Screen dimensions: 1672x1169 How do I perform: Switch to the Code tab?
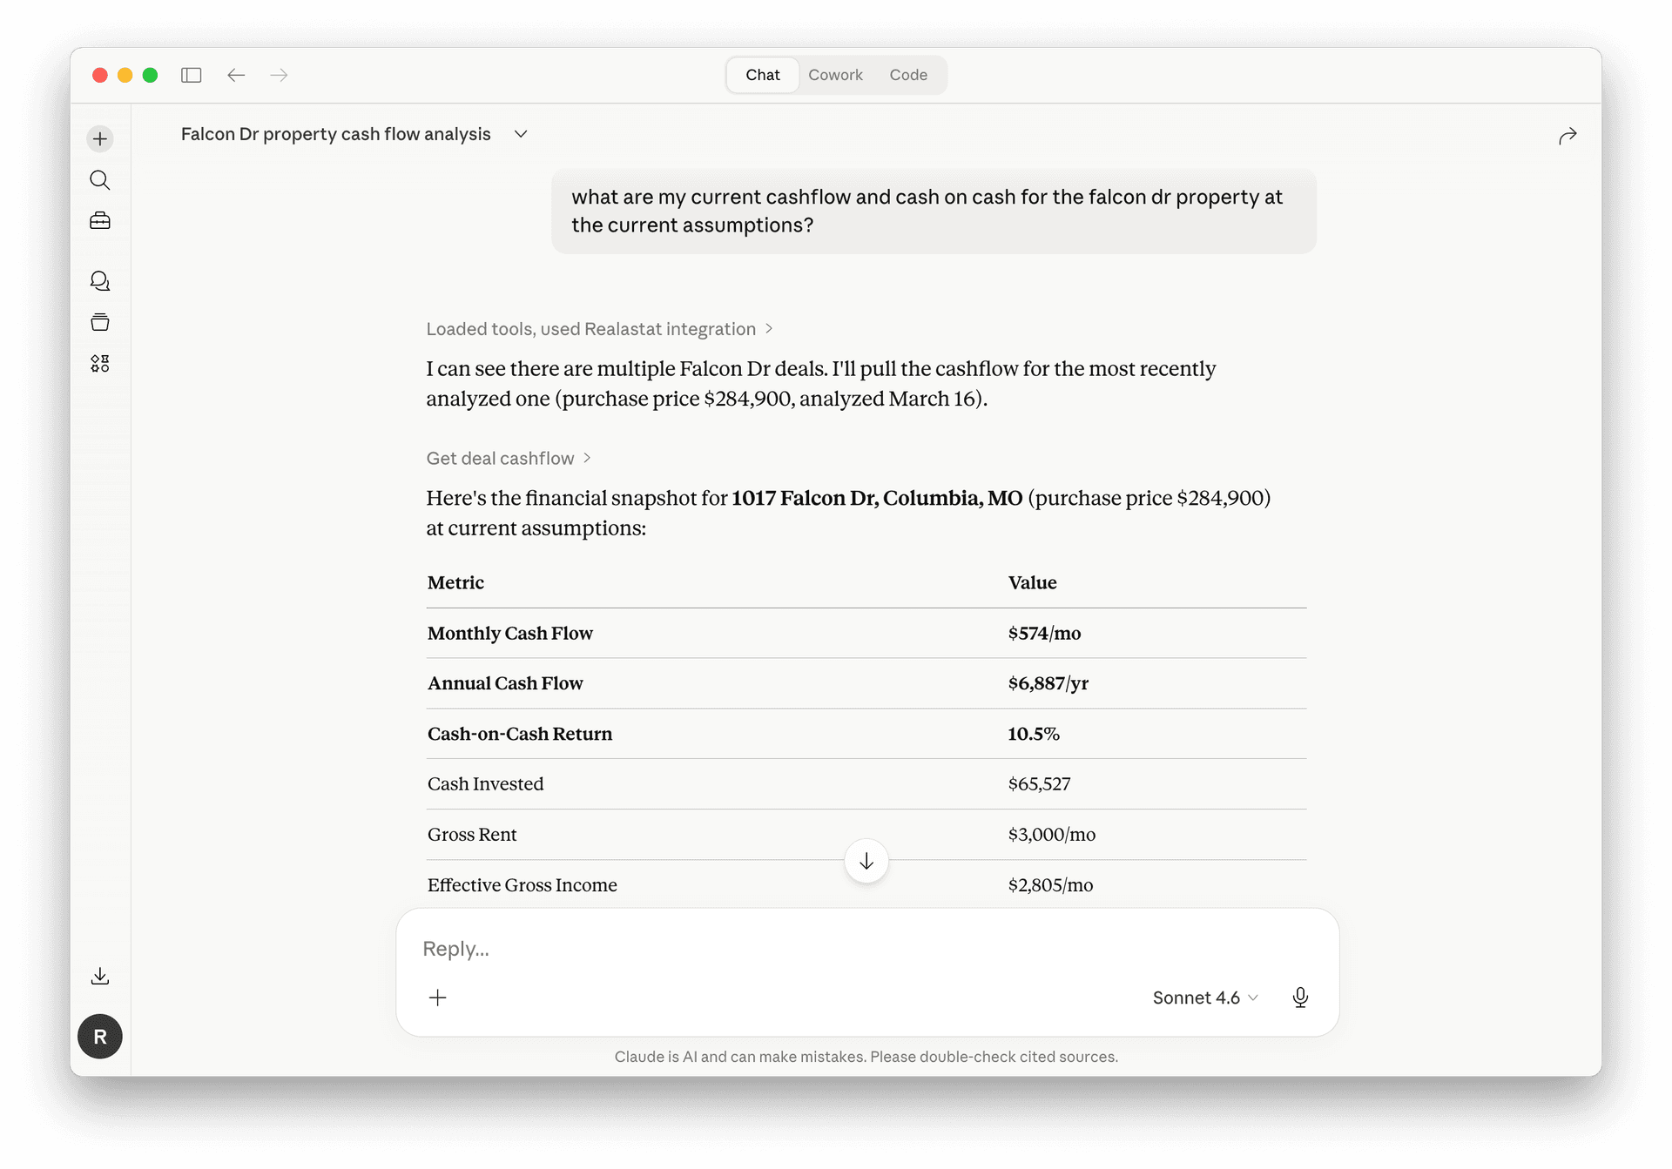908,75
